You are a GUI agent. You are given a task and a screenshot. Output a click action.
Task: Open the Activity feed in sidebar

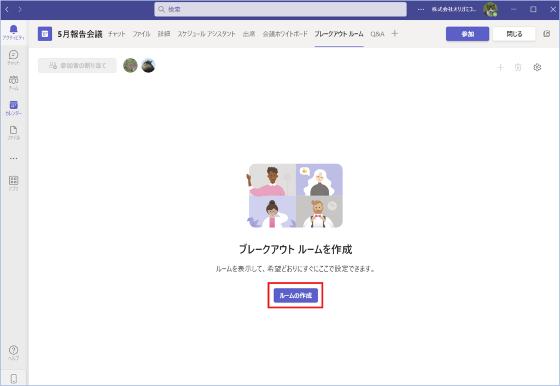coord(14,32)
